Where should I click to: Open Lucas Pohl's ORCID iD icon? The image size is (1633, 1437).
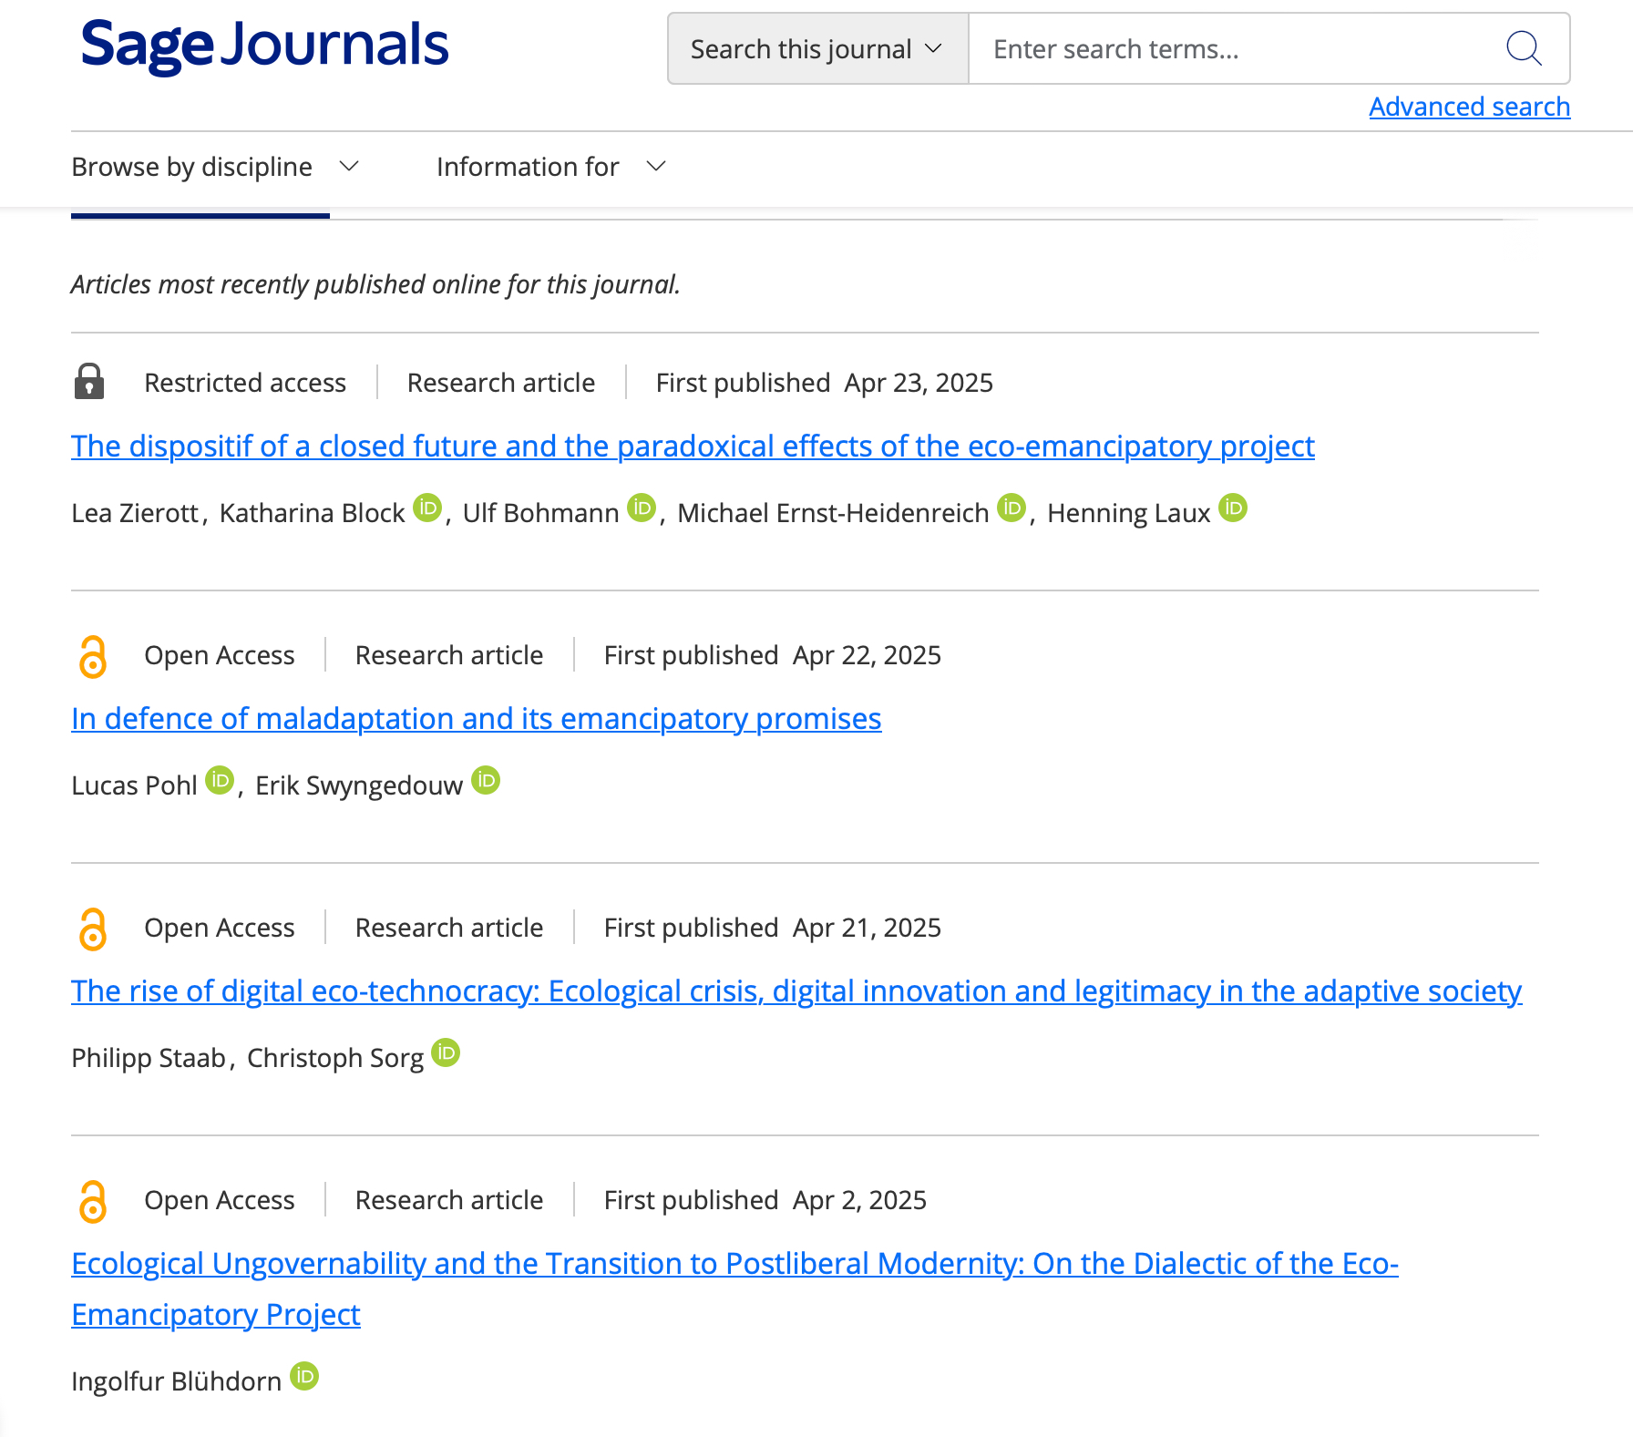pyautogui.click(x=220, y=780)
